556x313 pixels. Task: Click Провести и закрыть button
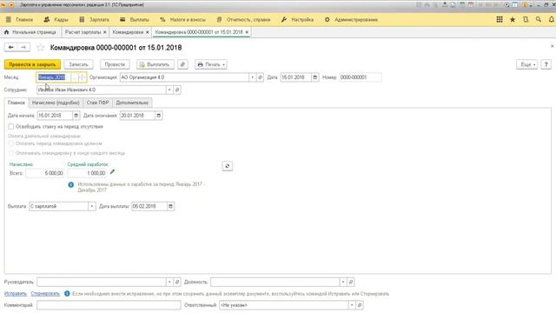click(32, 64)
